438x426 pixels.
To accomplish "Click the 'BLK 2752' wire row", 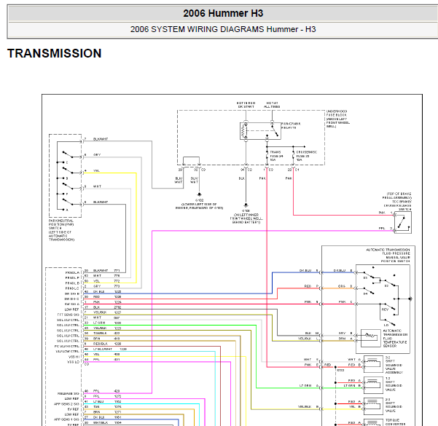I will pos(103,307).
